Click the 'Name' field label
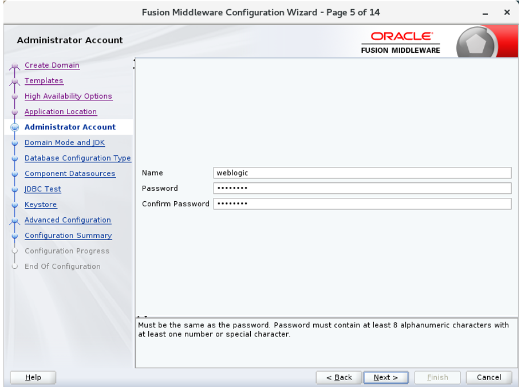The width and height of the screenshot is (521, 387). click(x=152, y=173)
